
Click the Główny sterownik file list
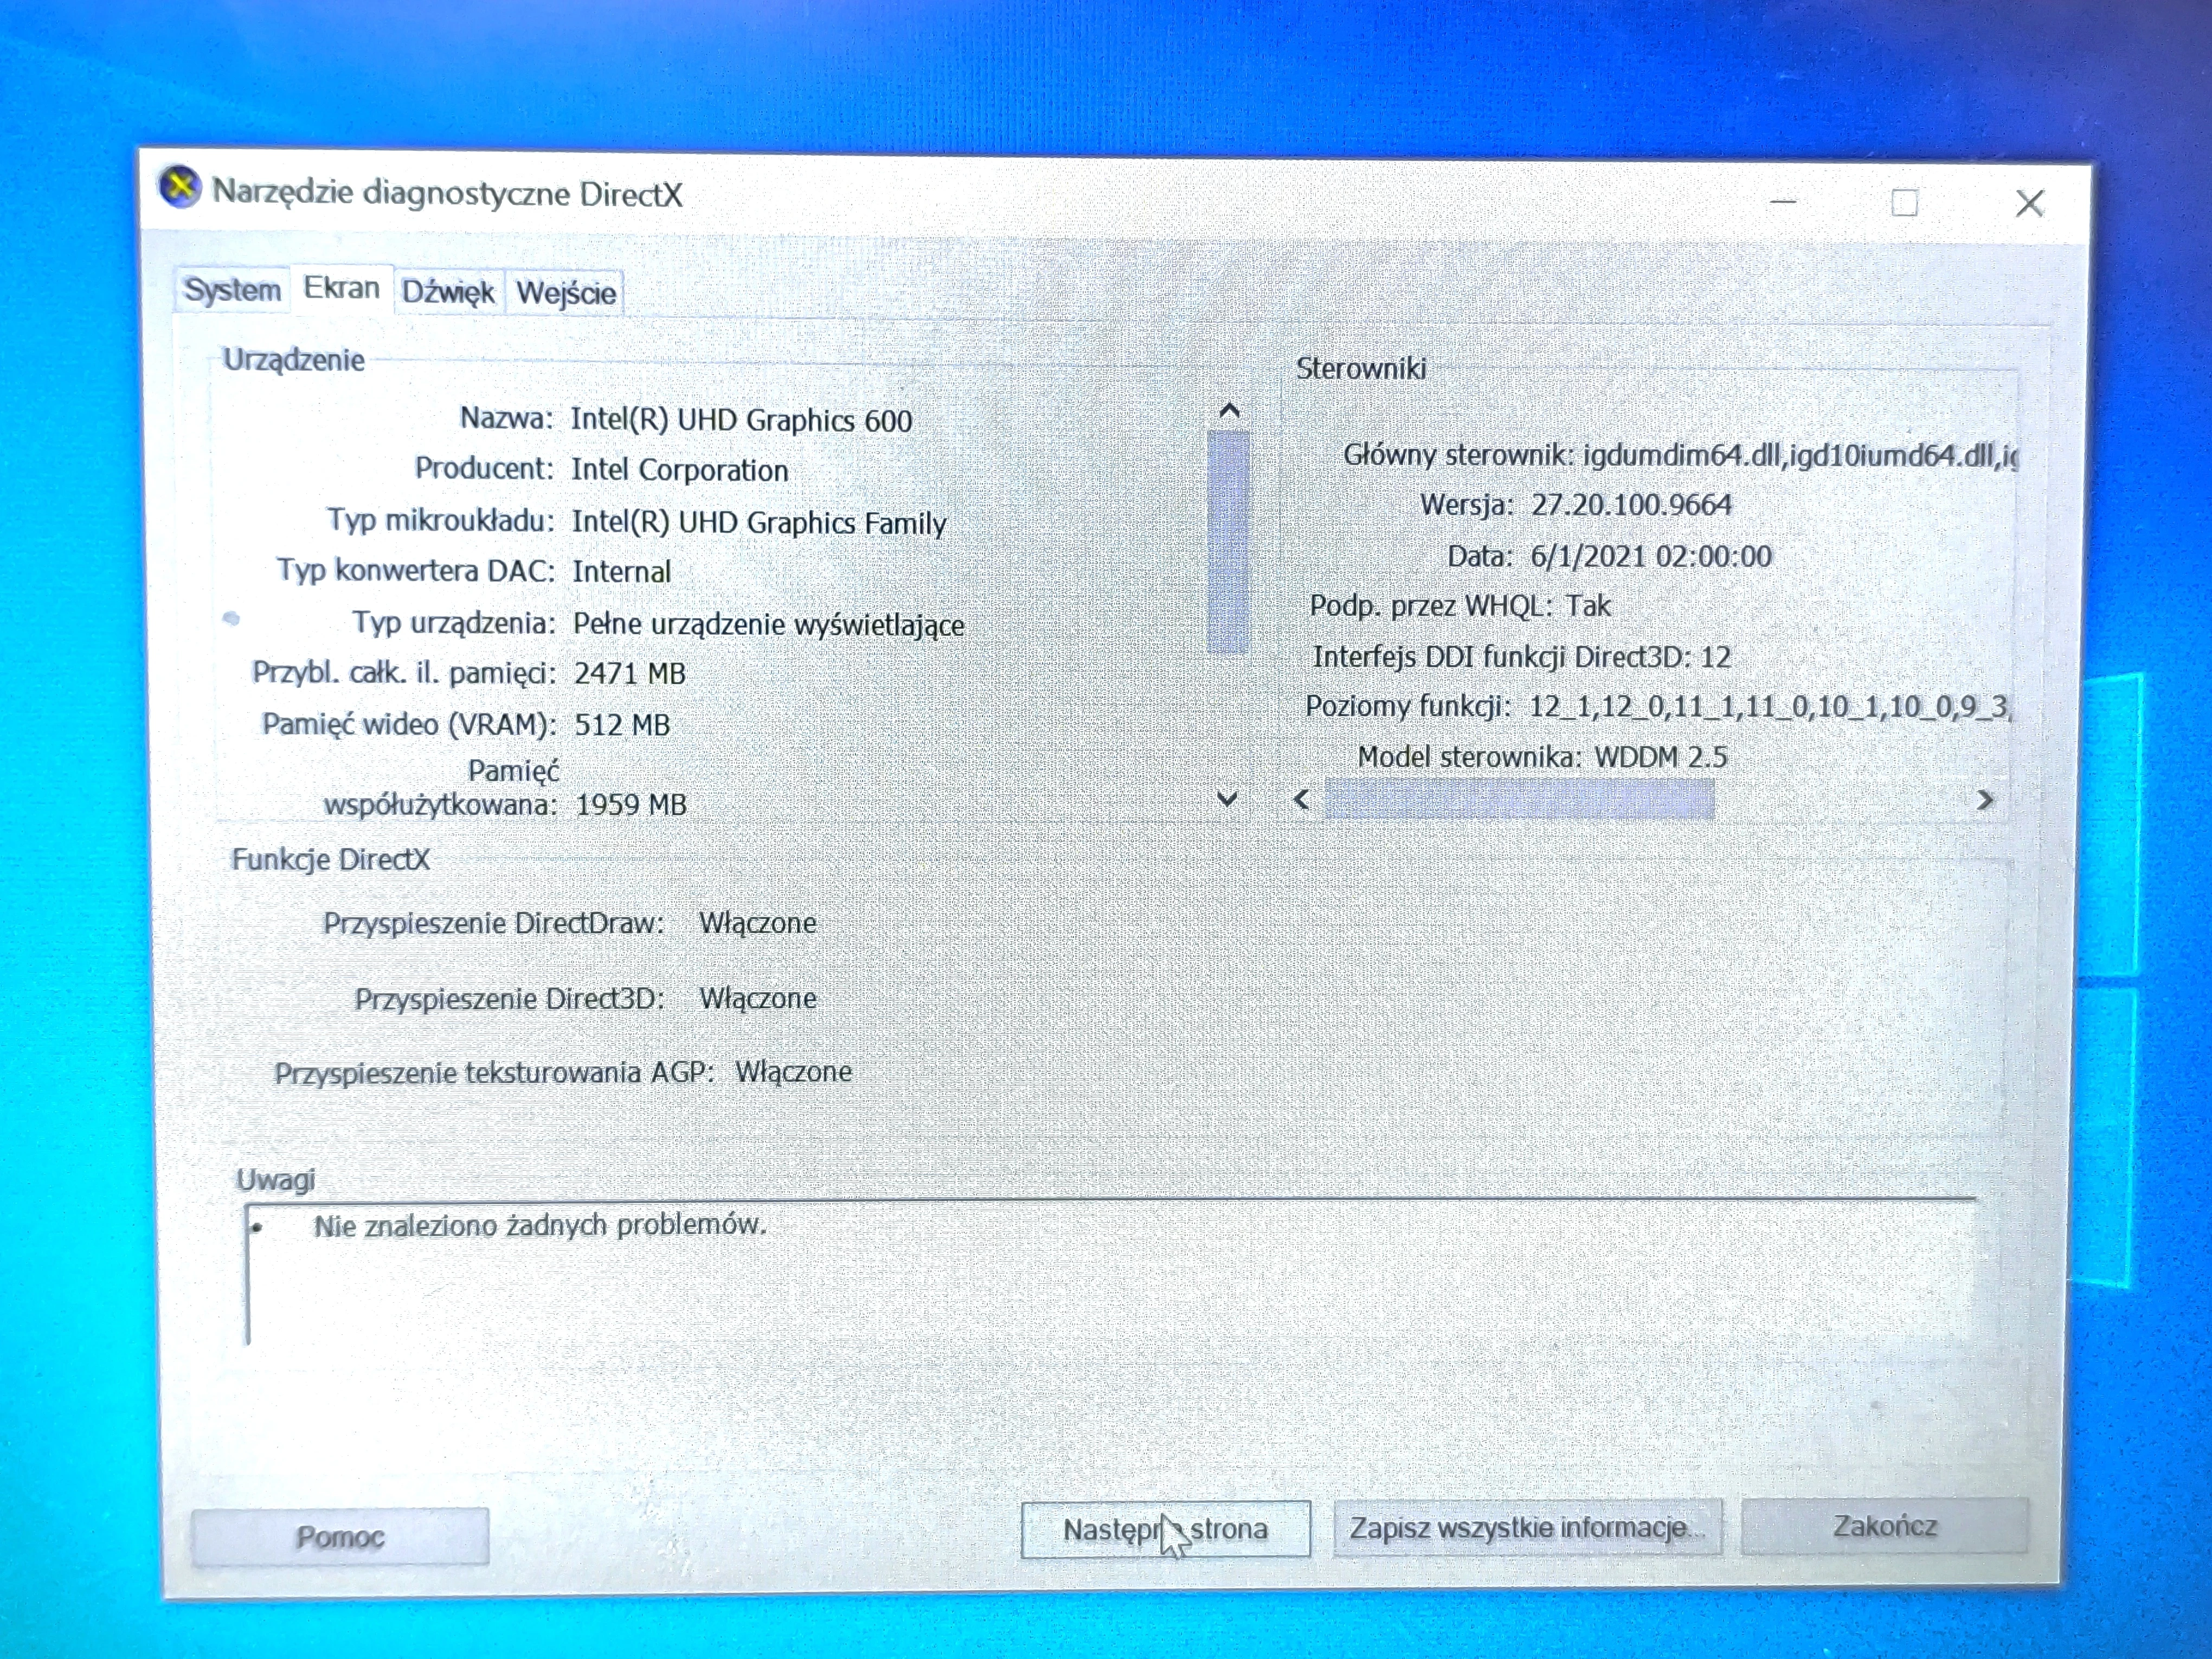1800,455
